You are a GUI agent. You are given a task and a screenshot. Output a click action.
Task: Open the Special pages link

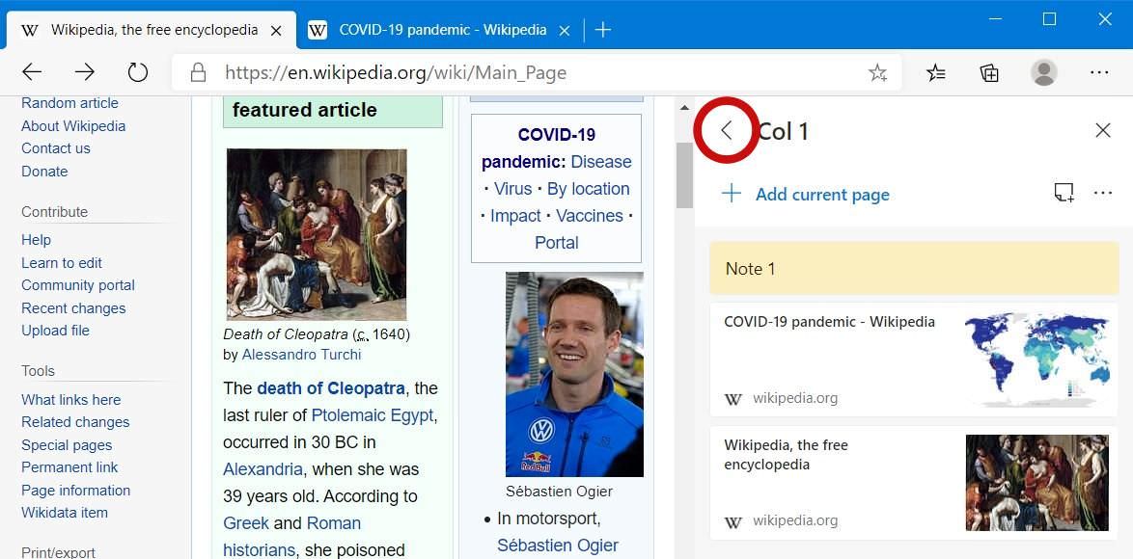(x=68, y=446)
